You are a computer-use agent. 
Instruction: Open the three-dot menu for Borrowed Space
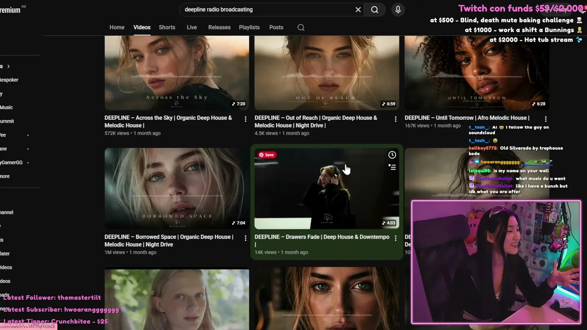click(x=245, y=238)
